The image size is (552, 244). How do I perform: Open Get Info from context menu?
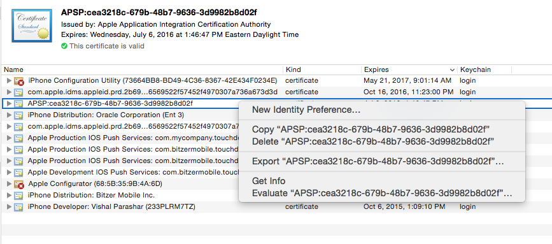coord(381,181)
